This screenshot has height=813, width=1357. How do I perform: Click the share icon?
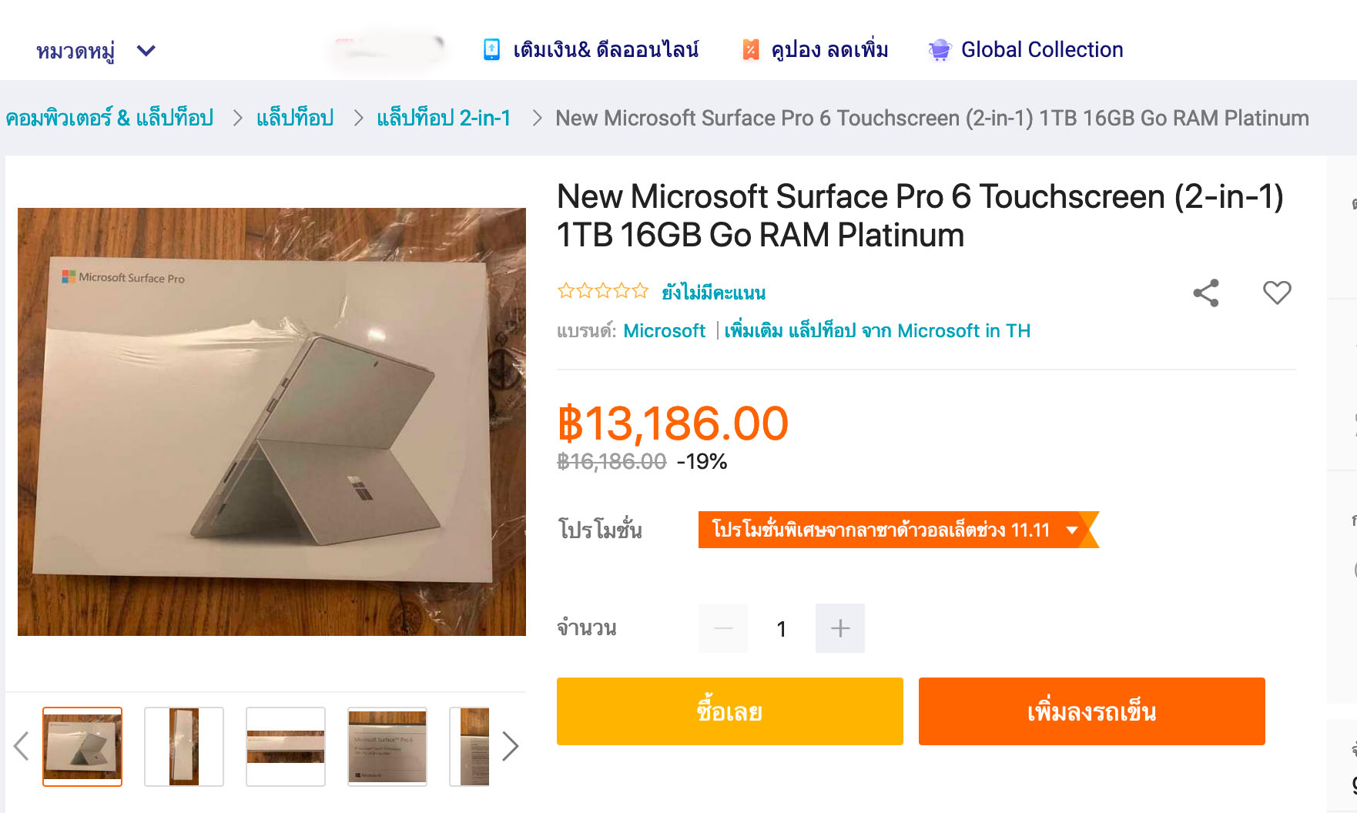[1206, 293]
